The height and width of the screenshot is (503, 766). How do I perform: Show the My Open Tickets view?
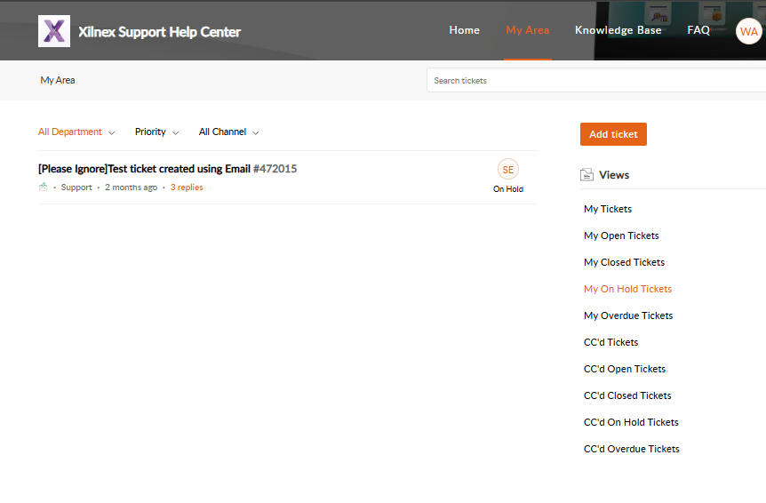pos(621,236)
